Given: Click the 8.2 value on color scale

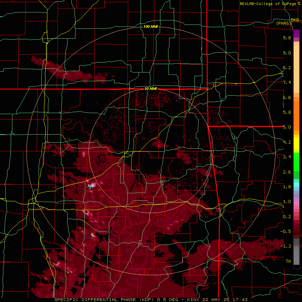Looking at the screenshot, I should click(x=287, y=67).
